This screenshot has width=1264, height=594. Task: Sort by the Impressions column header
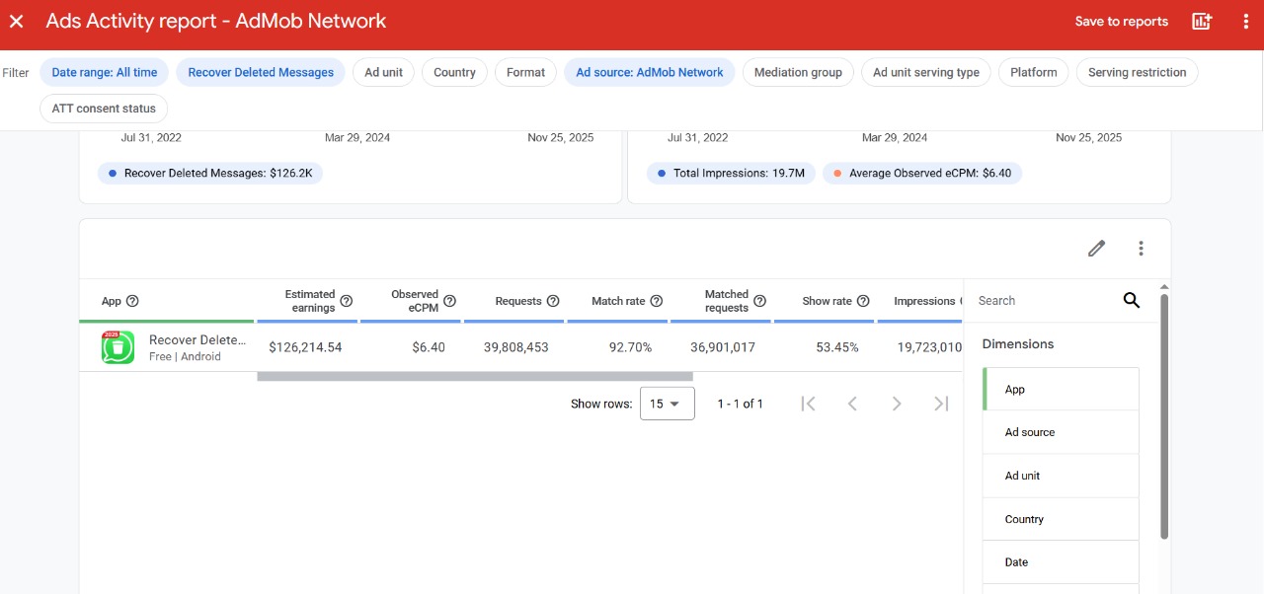[924, 301]
